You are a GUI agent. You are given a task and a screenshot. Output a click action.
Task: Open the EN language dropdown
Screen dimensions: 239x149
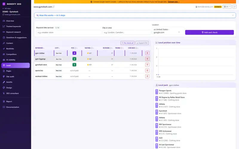(x=227, y=7)
